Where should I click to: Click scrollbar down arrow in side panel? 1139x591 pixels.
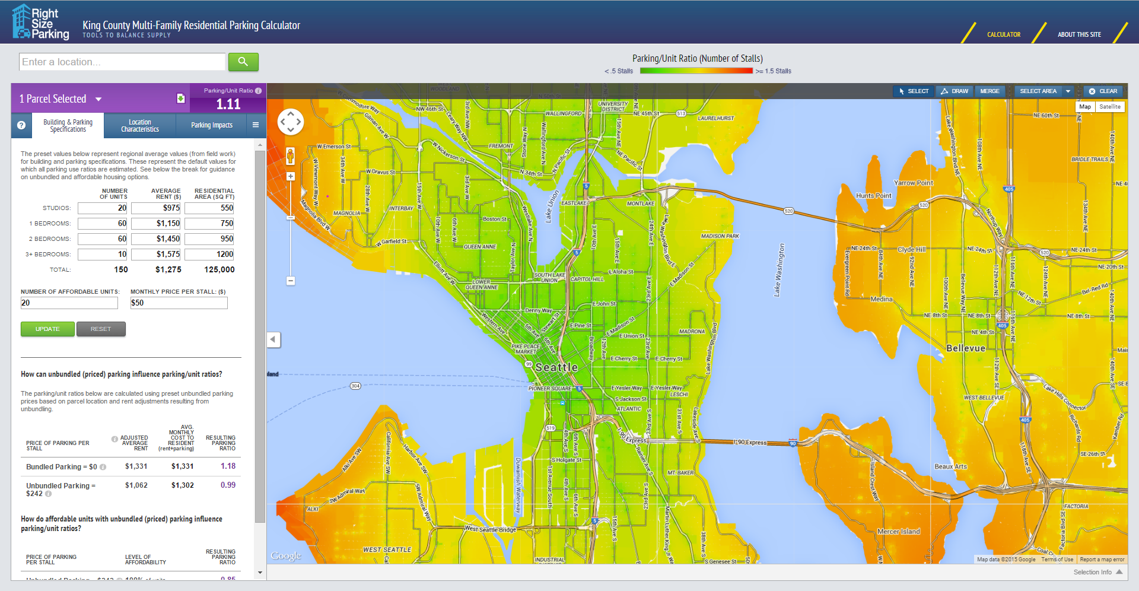point(260,573)
